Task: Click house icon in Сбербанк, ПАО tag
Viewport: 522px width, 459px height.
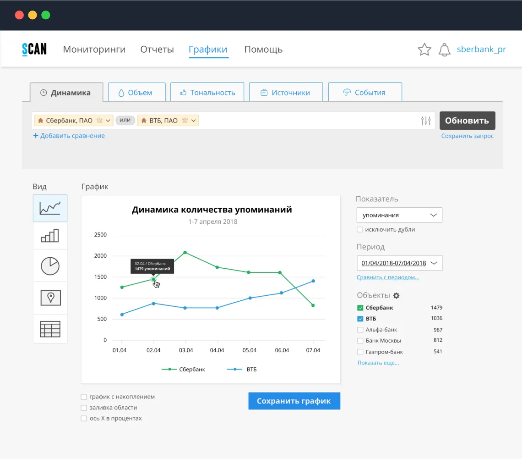Action: pos(41,120)
